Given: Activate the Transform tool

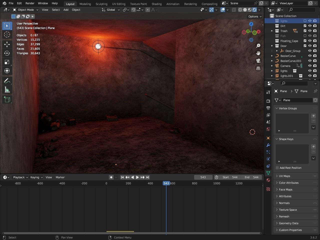Looking at the screenshot, I should tap(7, 71).
